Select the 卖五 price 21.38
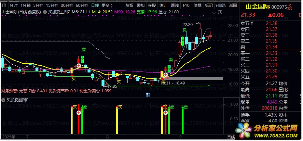The width and height of the screenshot is (303, 141). point(271,23)
